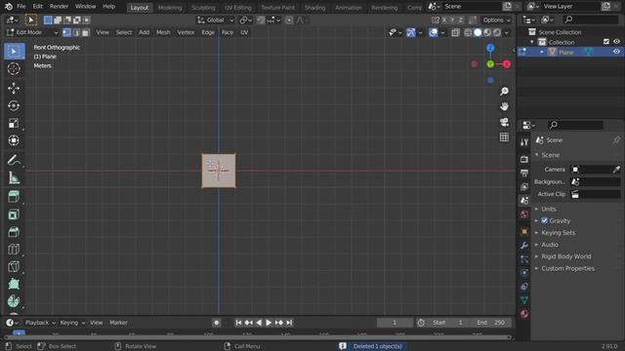The image size is (625, 351).
Task: Jump to timeline end
Action: point(289,323)
